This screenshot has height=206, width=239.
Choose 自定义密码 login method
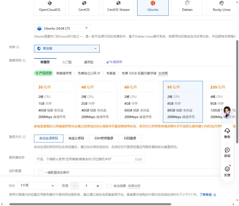76,138
